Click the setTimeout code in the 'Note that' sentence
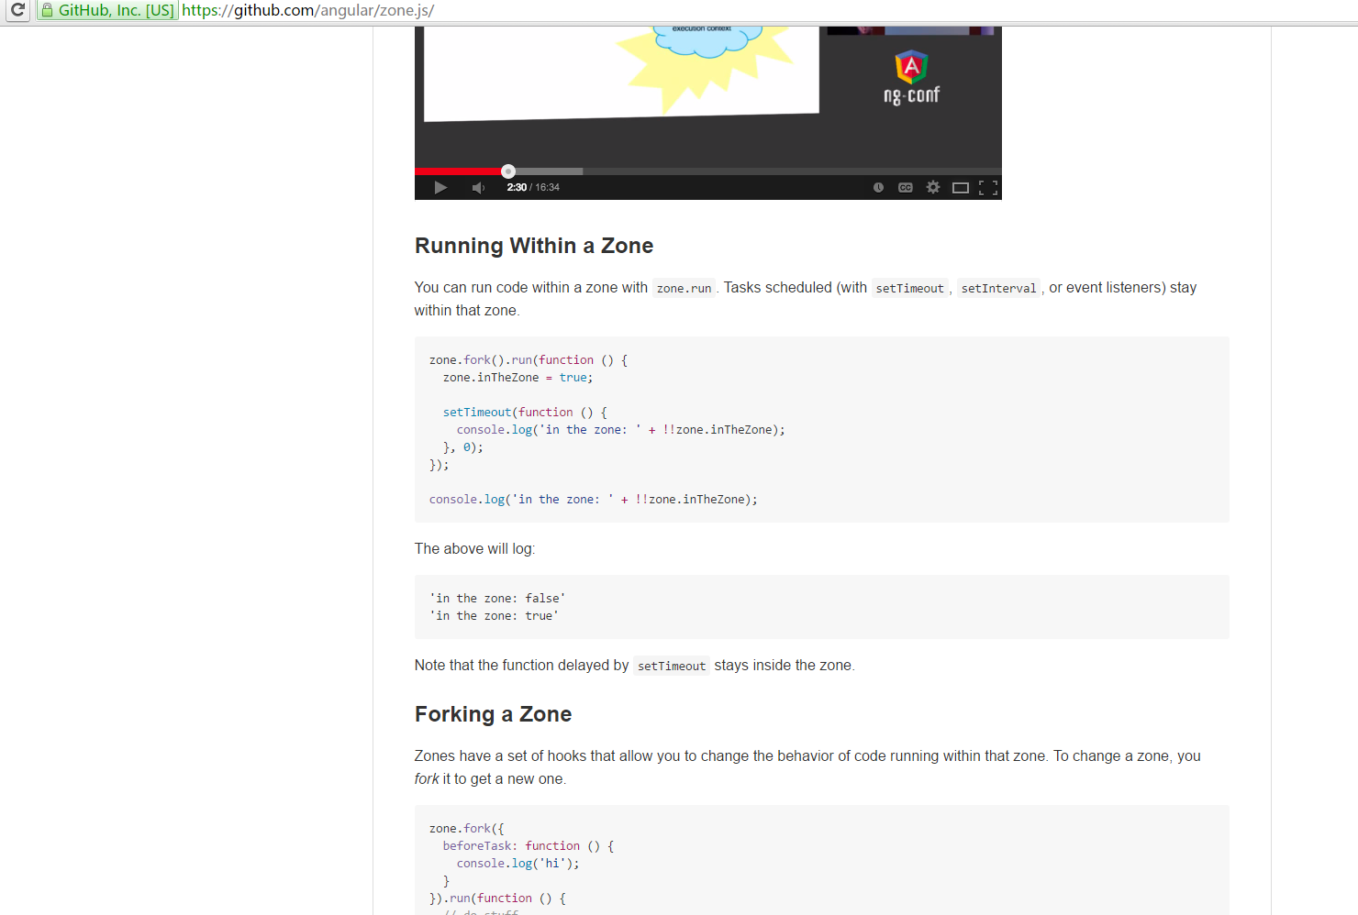 (x=672, y=666)
